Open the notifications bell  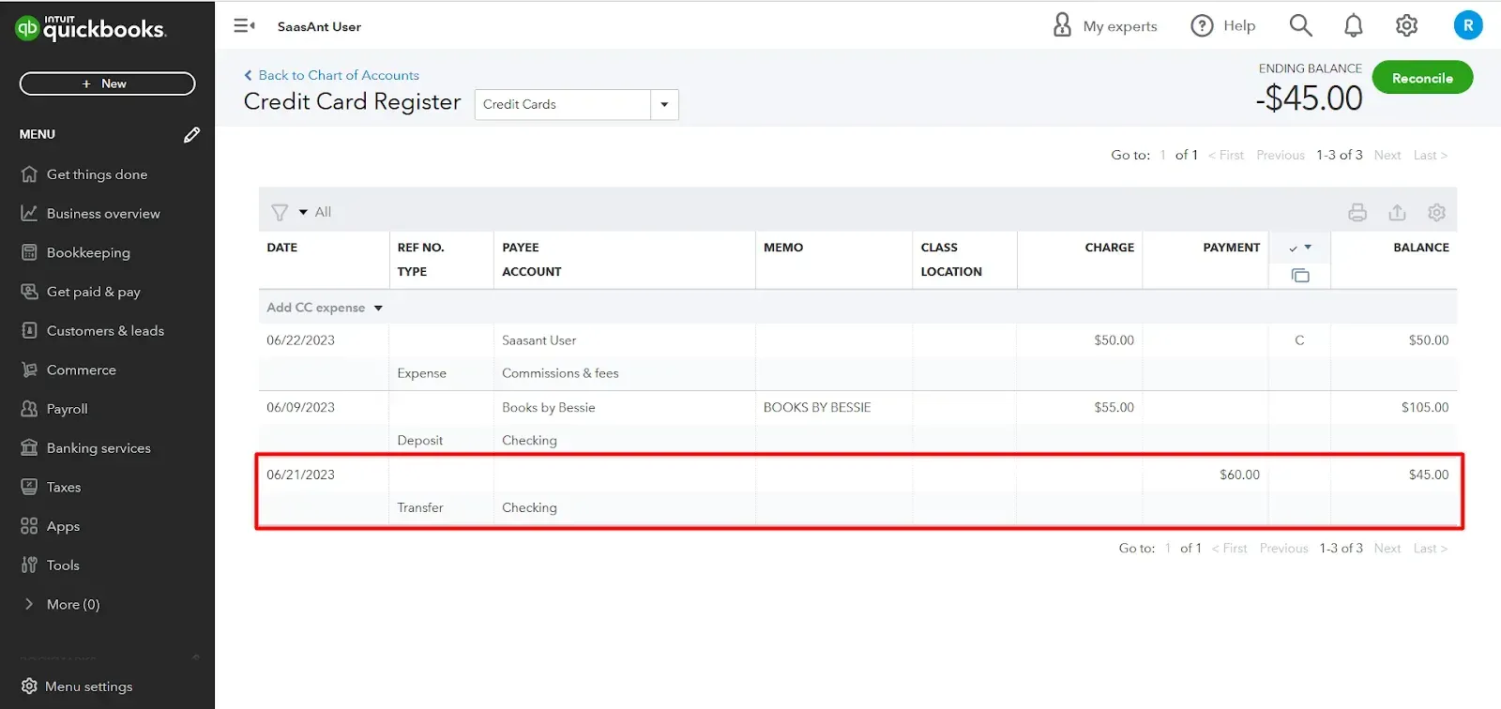point(1353,25)
